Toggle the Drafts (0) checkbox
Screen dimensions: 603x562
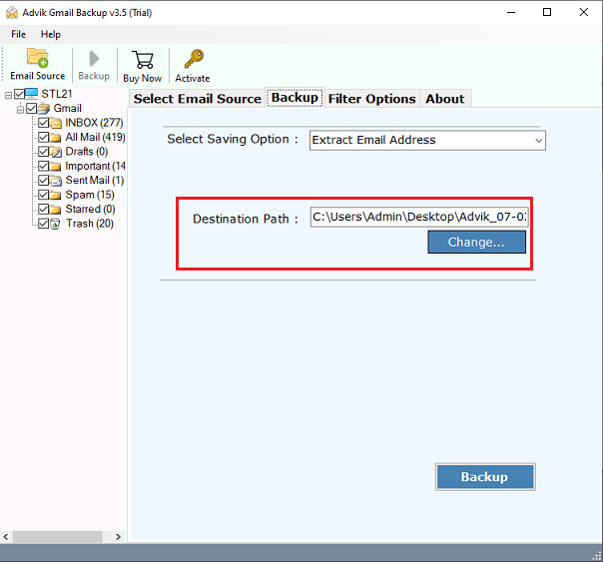pyautogui.click(x=44, y=152)
